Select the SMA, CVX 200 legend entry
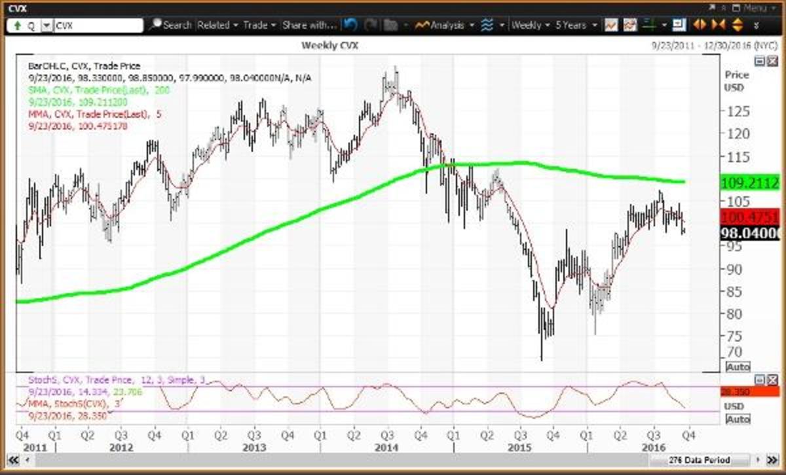Screen dimensions: 786x475 pos(99,90)
